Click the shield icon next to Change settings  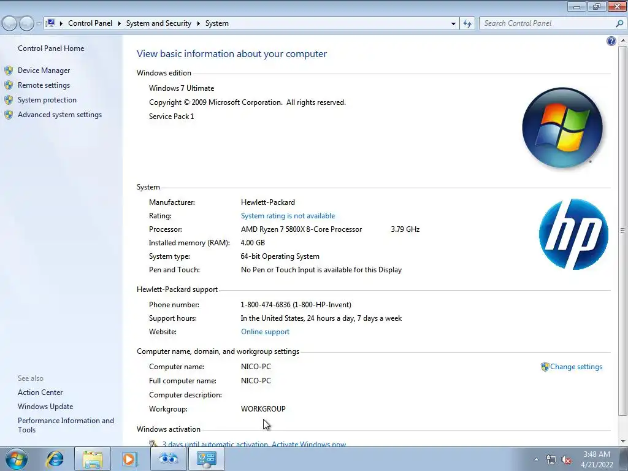click(545, 367)
